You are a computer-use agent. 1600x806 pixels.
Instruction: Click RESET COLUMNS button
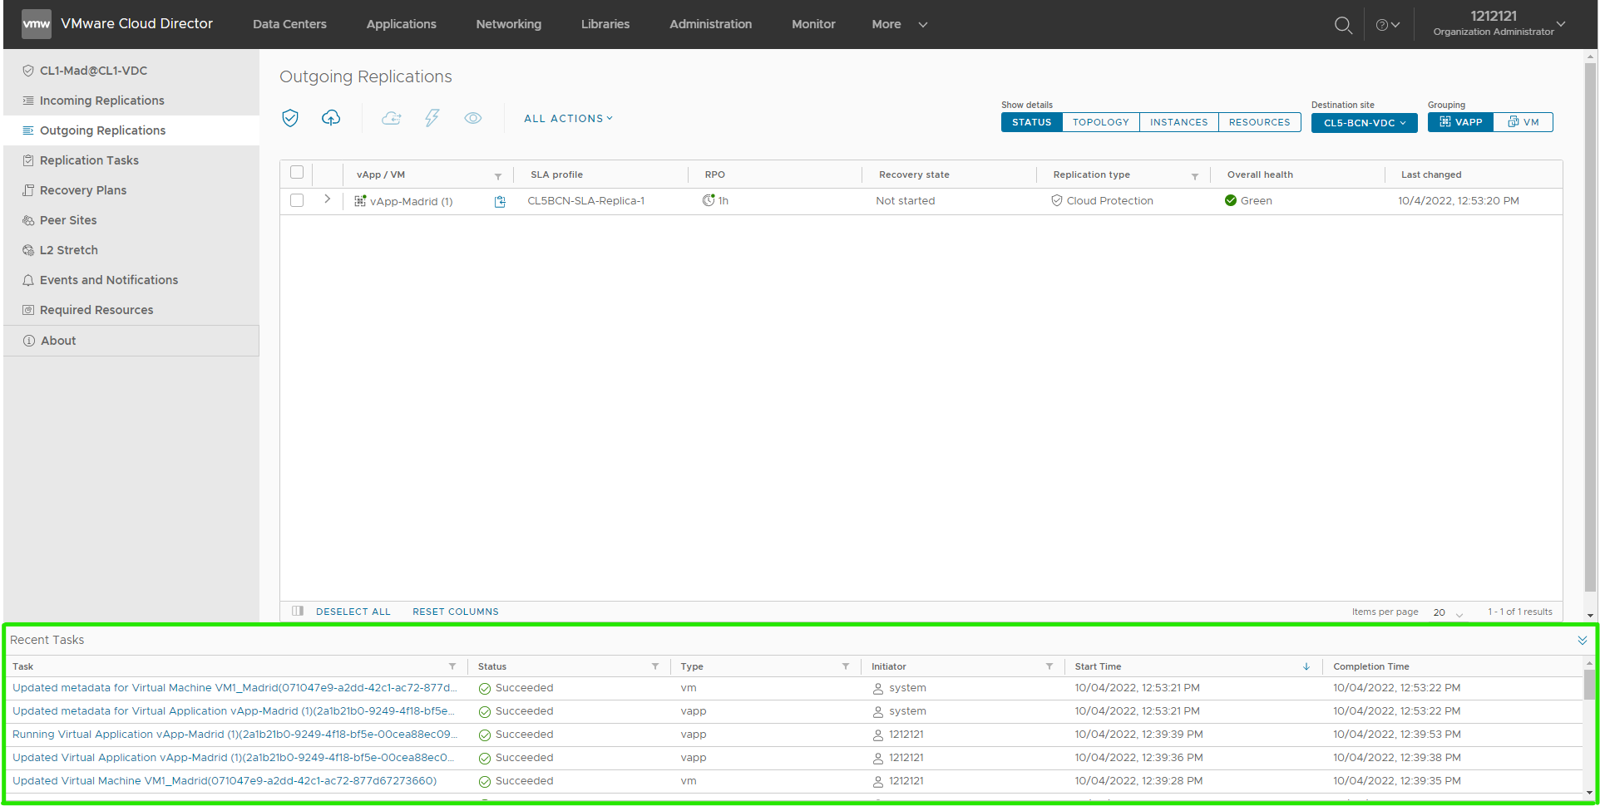456,612
